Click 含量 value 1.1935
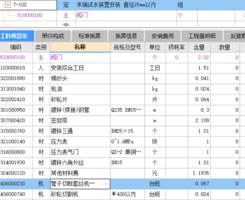This screenshot has height=200, width=245. tap(199, 173)
